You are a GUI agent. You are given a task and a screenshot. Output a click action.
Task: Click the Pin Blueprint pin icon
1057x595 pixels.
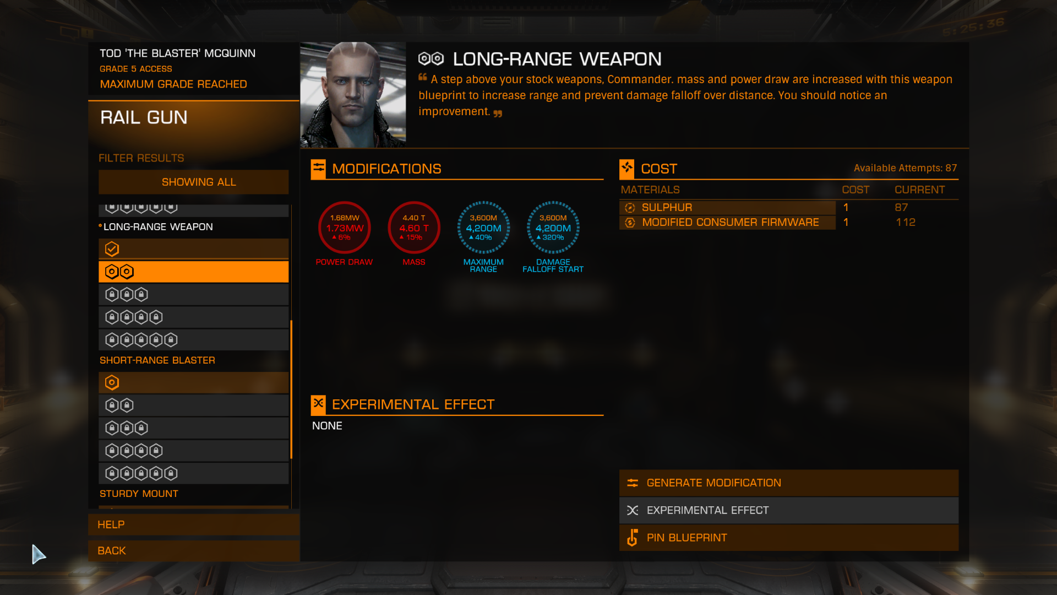(x=633, y=538)
